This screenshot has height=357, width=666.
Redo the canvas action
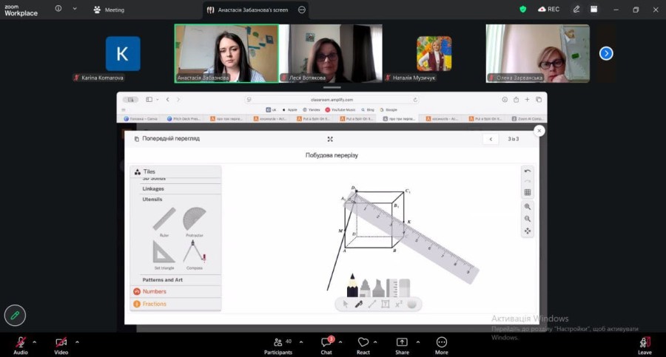(528, 181)
